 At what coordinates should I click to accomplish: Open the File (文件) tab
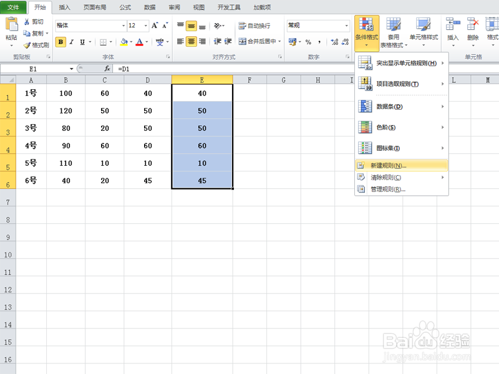13,7
